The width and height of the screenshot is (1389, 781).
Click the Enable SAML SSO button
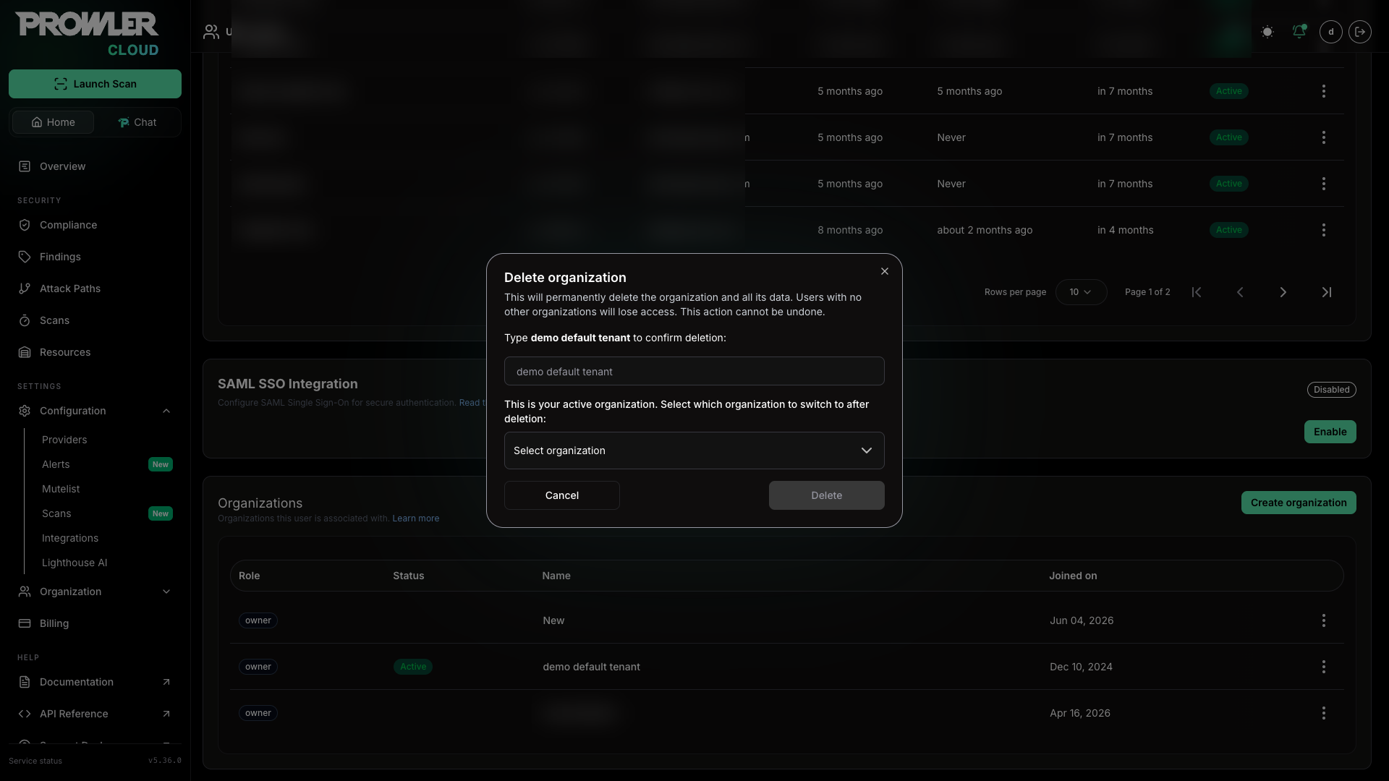tap(1330, 432)
